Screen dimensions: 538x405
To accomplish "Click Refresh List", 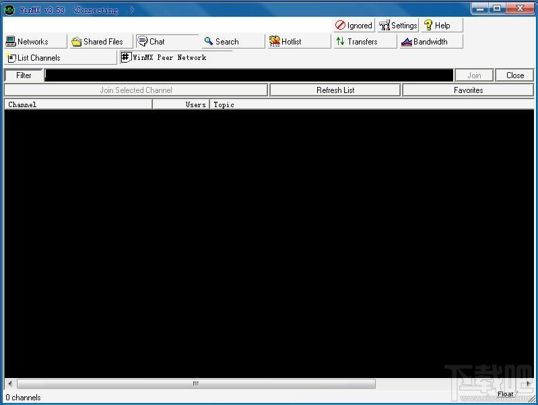I will coord(335,90).
